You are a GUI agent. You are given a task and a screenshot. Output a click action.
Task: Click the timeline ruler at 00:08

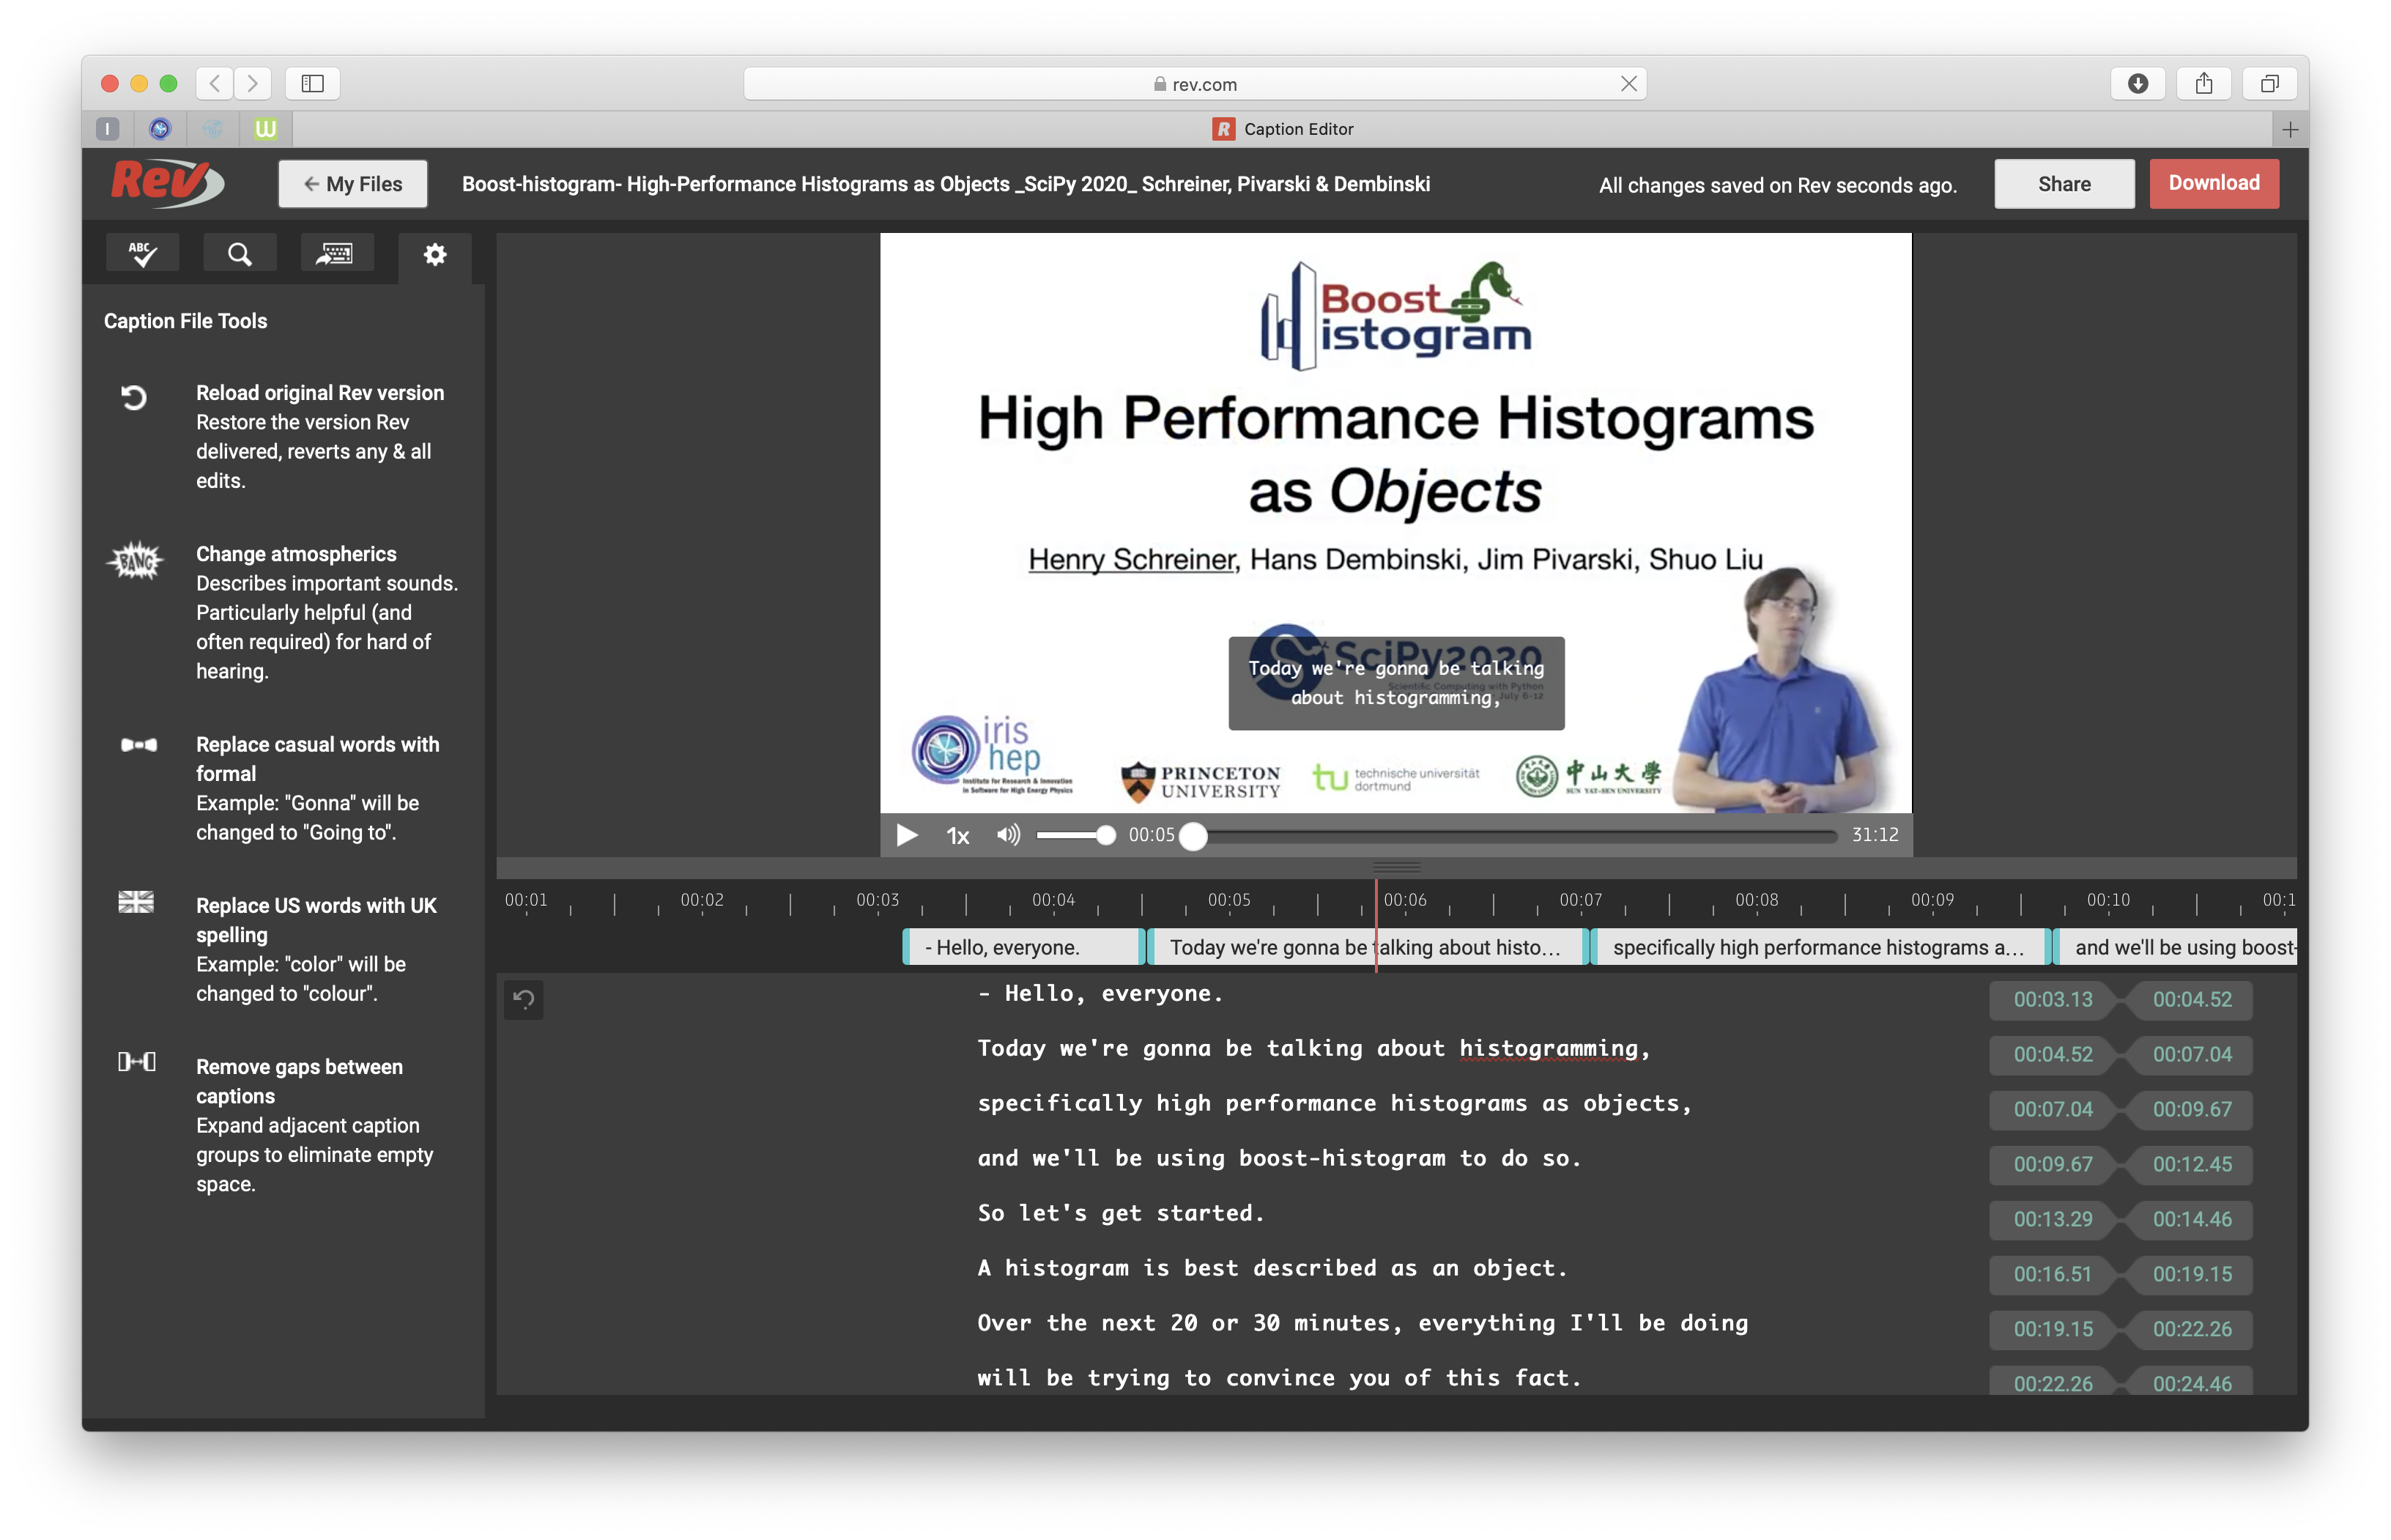(x=1757, y=900)
